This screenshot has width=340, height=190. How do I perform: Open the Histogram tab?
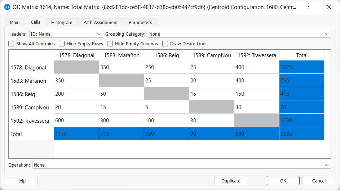click(x=62, y=22)
